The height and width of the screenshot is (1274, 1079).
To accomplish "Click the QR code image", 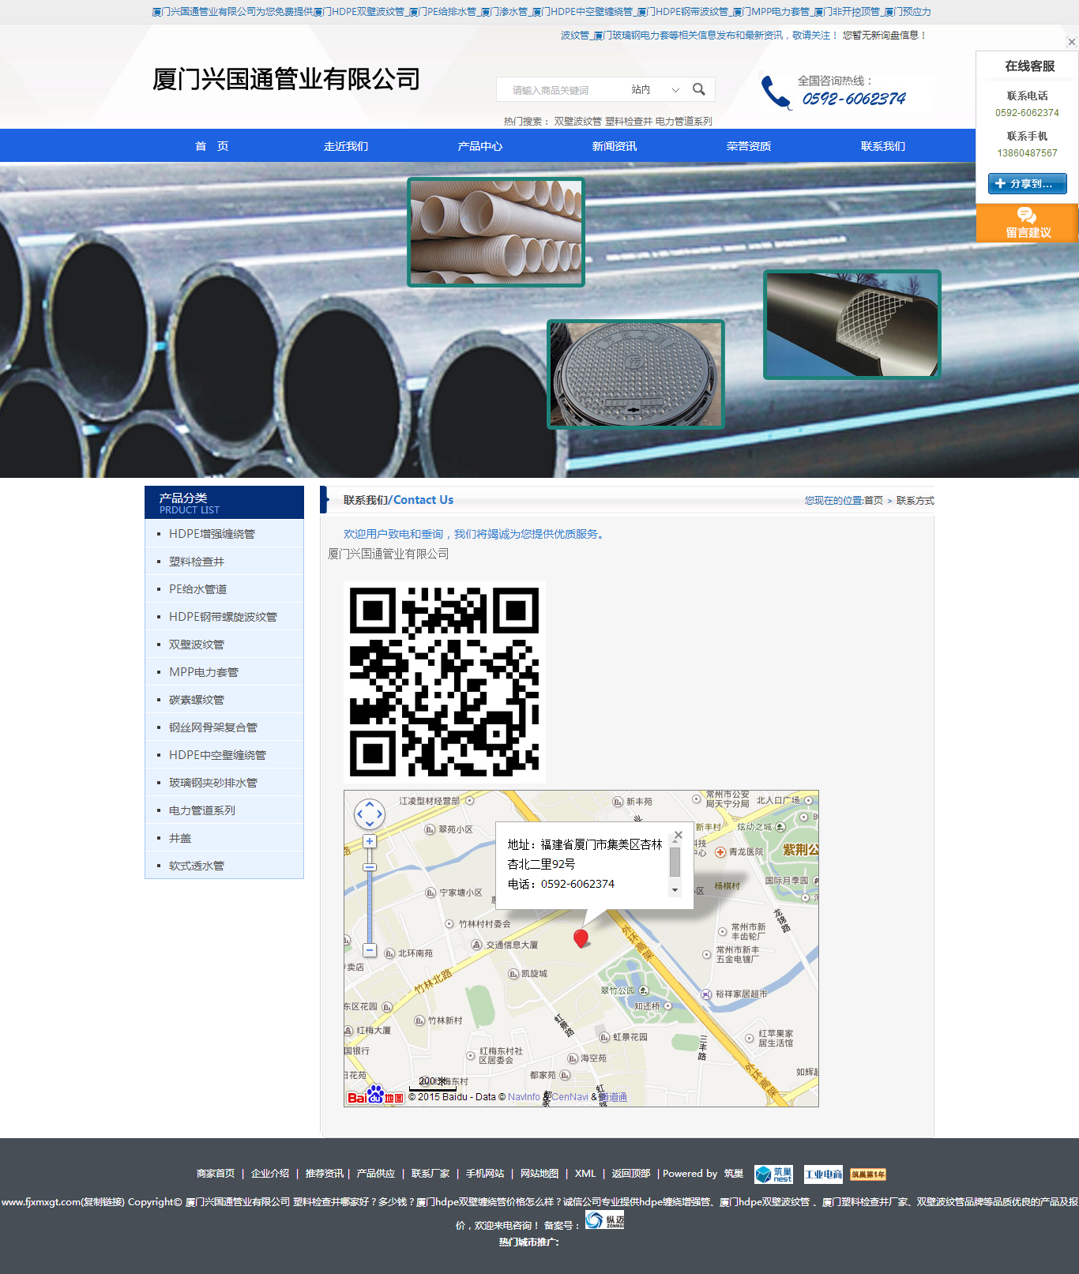I will (445, 682).
